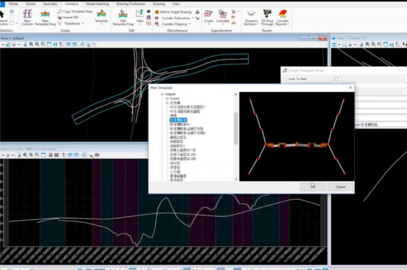The height and width of the screenshot is (270, 407).
Task: Switch to the Drawing Production ribbon tab
Action: [x=131, y=4]
